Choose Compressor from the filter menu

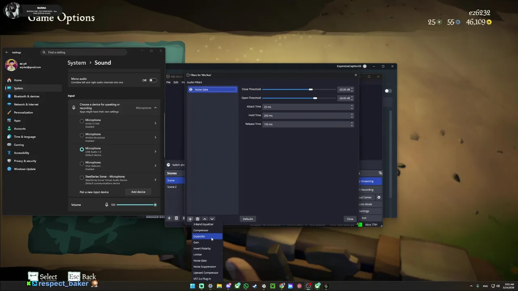click(207, 230)
